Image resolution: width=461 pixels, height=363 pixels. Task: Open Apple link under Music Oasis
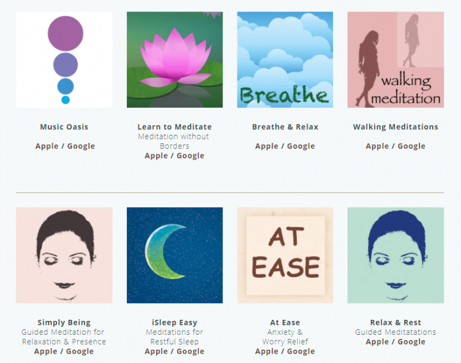tap(47, 146)
